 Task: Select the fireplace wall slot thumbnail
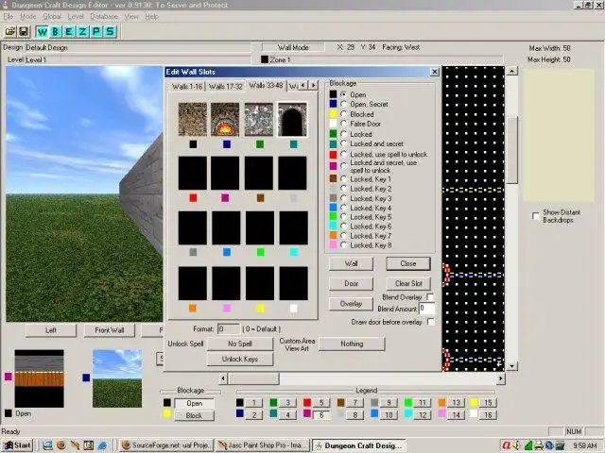(x=225, y=120)
